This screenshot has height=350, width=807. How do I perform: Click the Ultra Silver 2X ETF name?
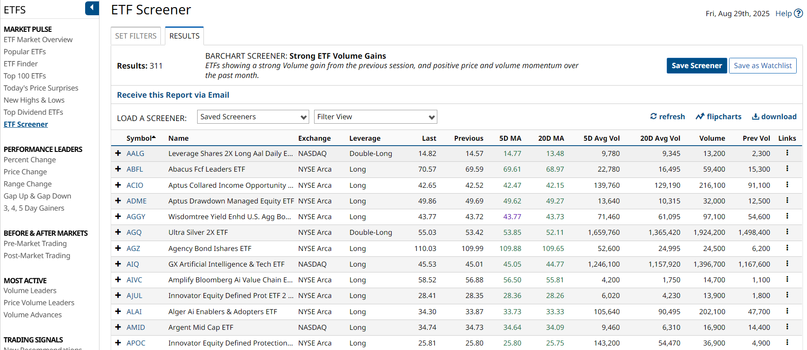[198, 232]
